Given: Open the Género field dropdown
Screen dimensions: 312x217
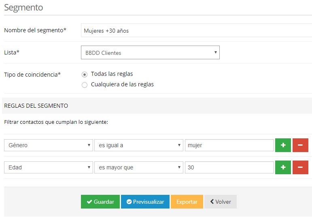Looking at the screenshot, I should point(49,145).
